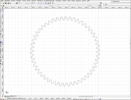This screenshot has height=100, width=131.
Task: Click the horizontal scrollbar thumb
Action: pos(86,96)
